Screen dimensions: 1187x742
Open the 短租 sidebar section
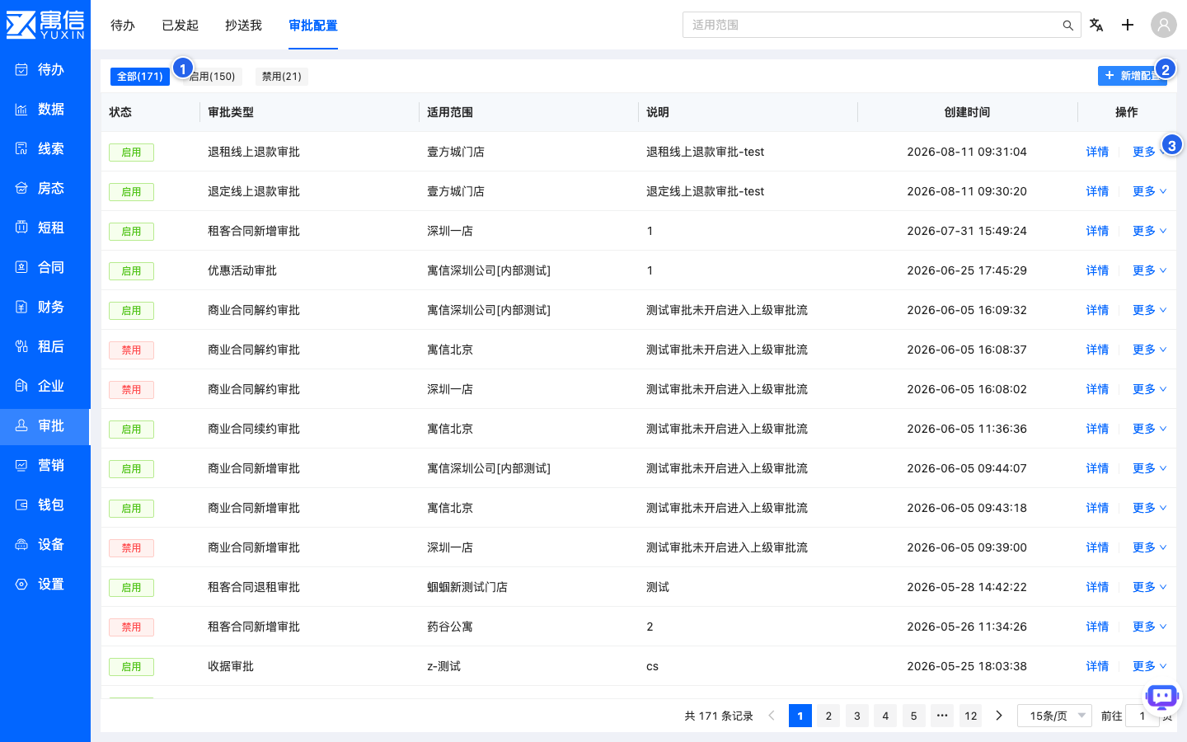(x=45, y=228)
